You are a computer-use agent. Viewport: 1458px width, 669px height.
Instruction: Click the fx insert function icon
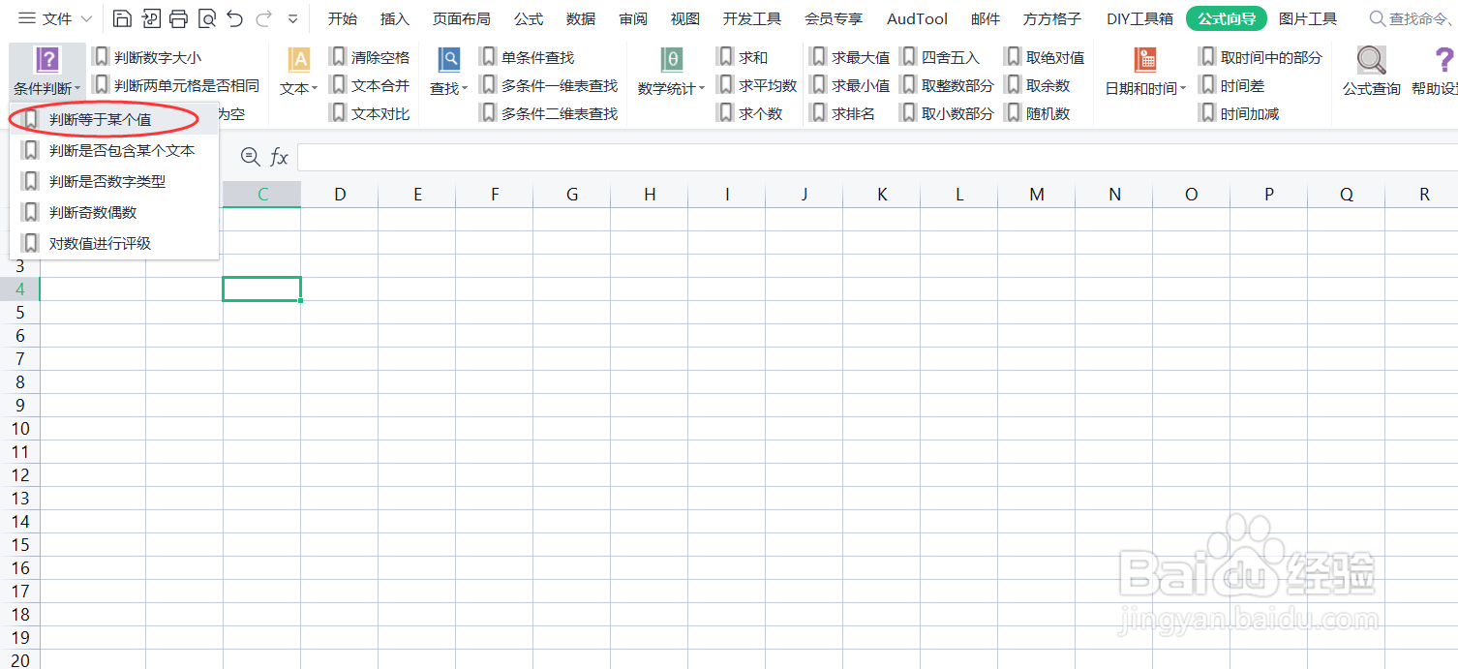click(279, 157)
